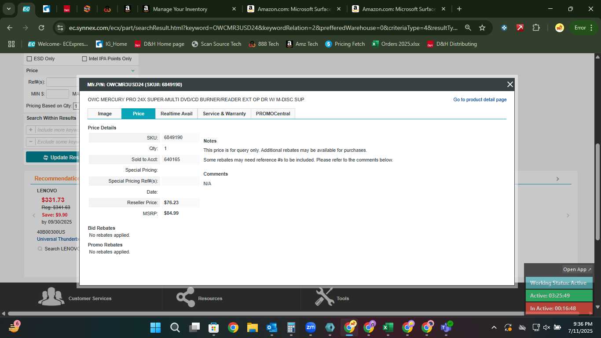Open Microsoft Teams from the taskbar
601x338 pixels.
(x=447, y=327)
